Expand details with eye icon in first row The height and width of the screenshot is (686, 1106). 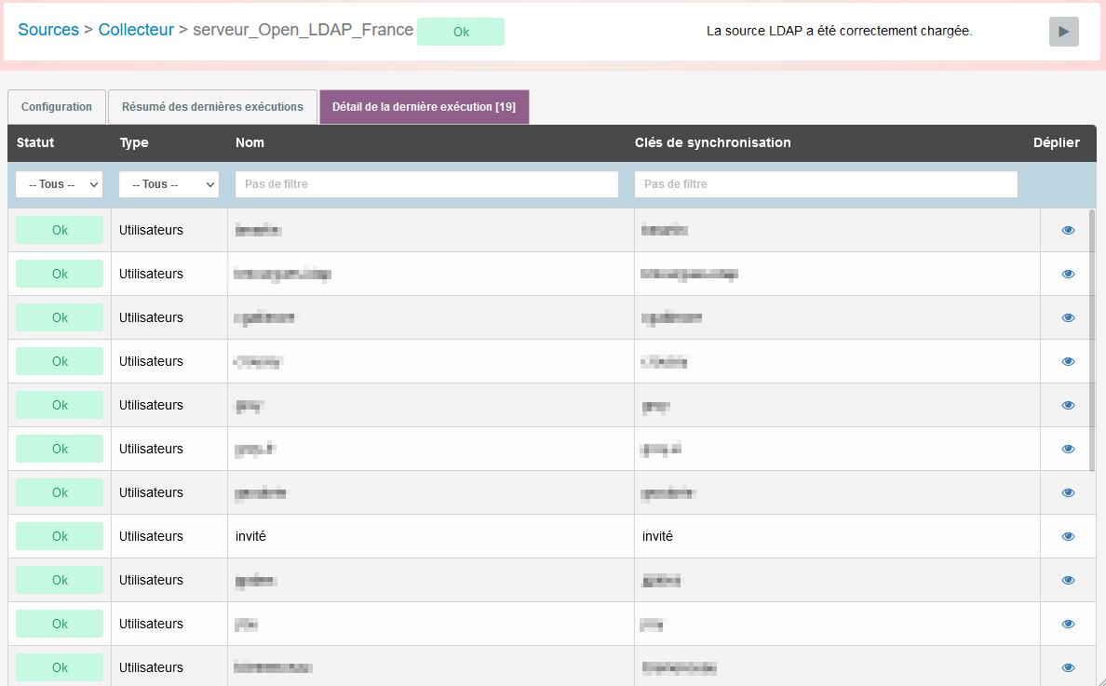(x=1068, y=230)
